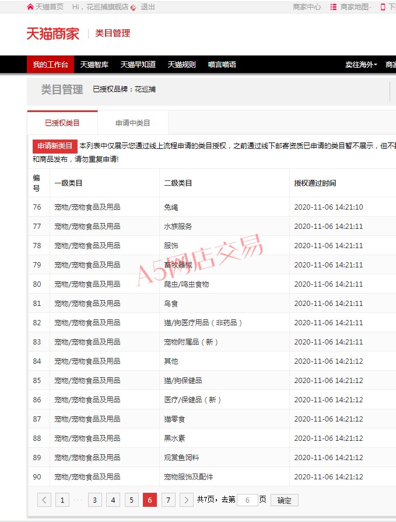Click the 退出 logout link
396x522 pixels.
tap(148, 7)
